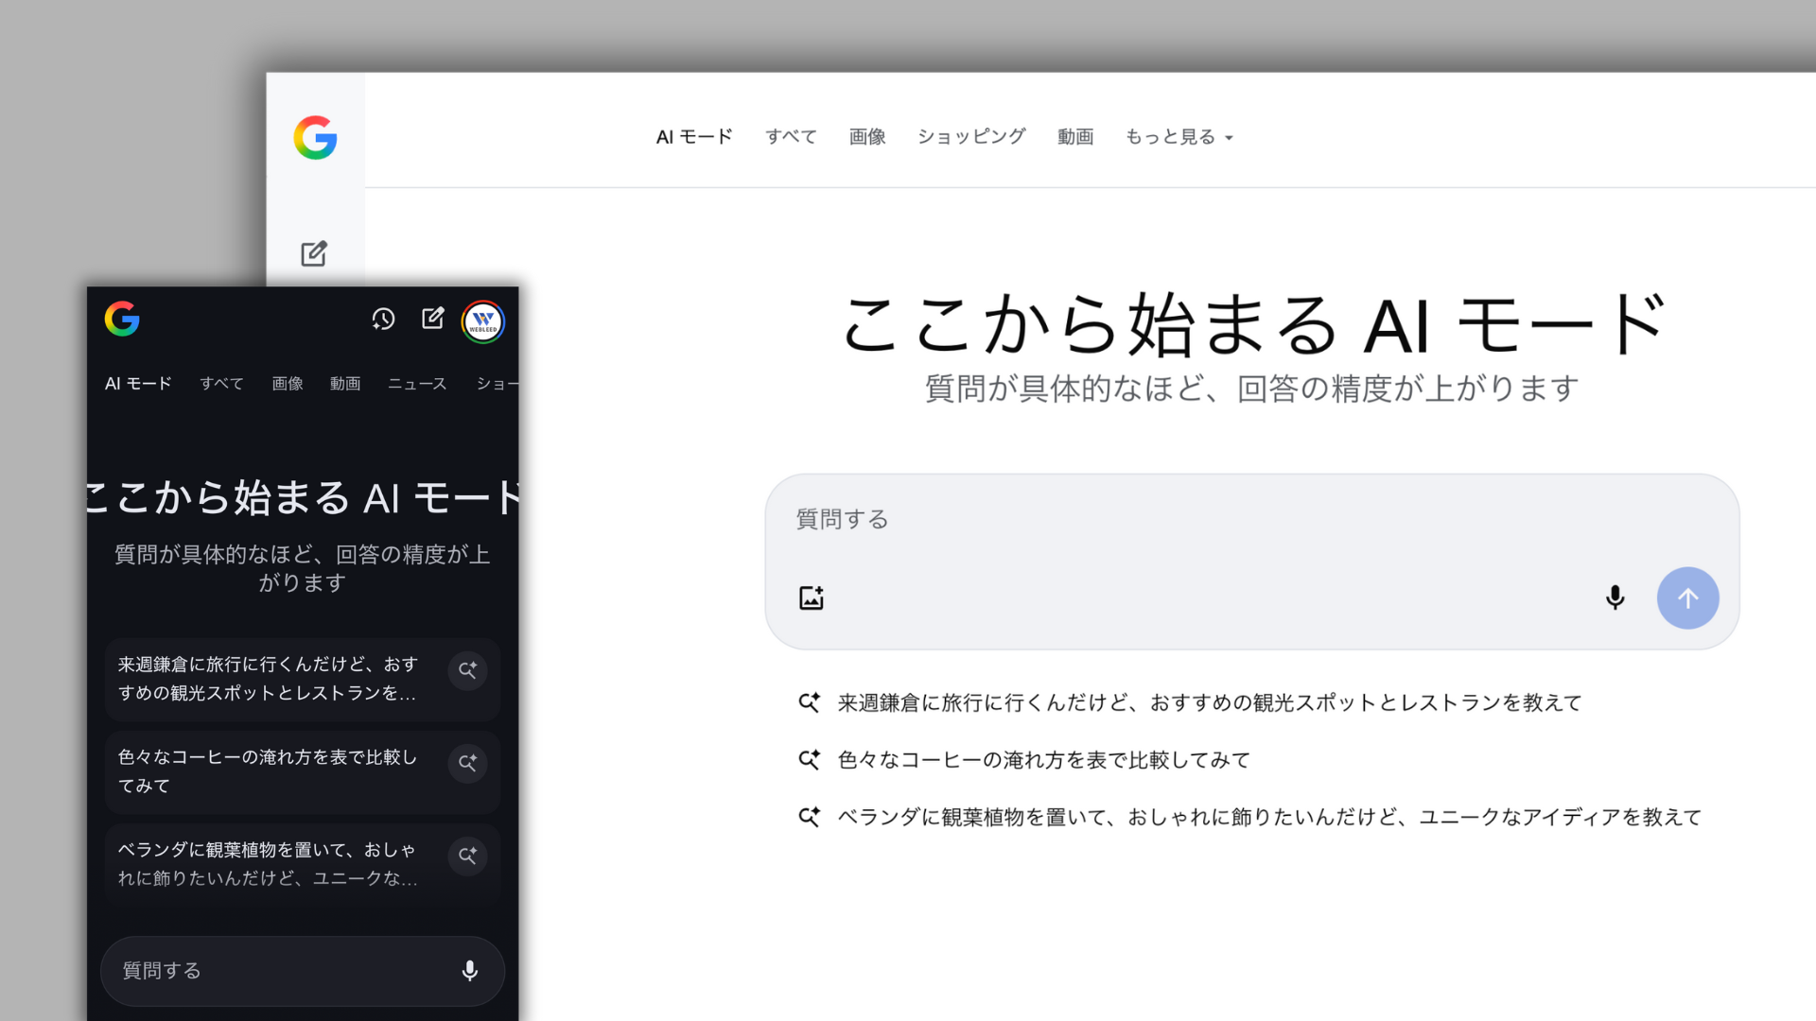
Task: Switch to the ニュース tab on mobile
Action: [416, 384]
